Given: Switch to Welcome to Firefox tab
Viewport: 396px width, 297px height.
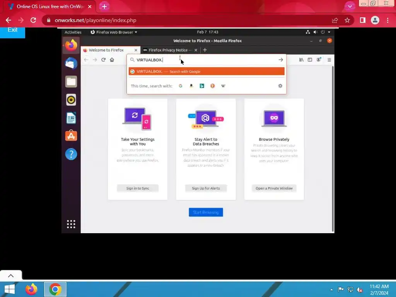Looking at the screenshot, I should click(x=110, y=50).
